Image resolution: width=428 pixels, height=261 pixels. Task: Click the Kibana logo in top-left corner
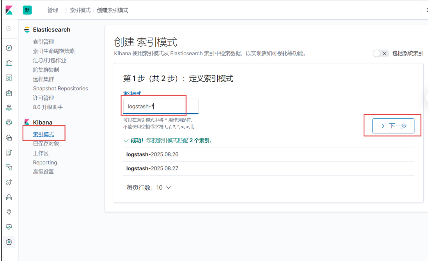[x=9, y=10]
